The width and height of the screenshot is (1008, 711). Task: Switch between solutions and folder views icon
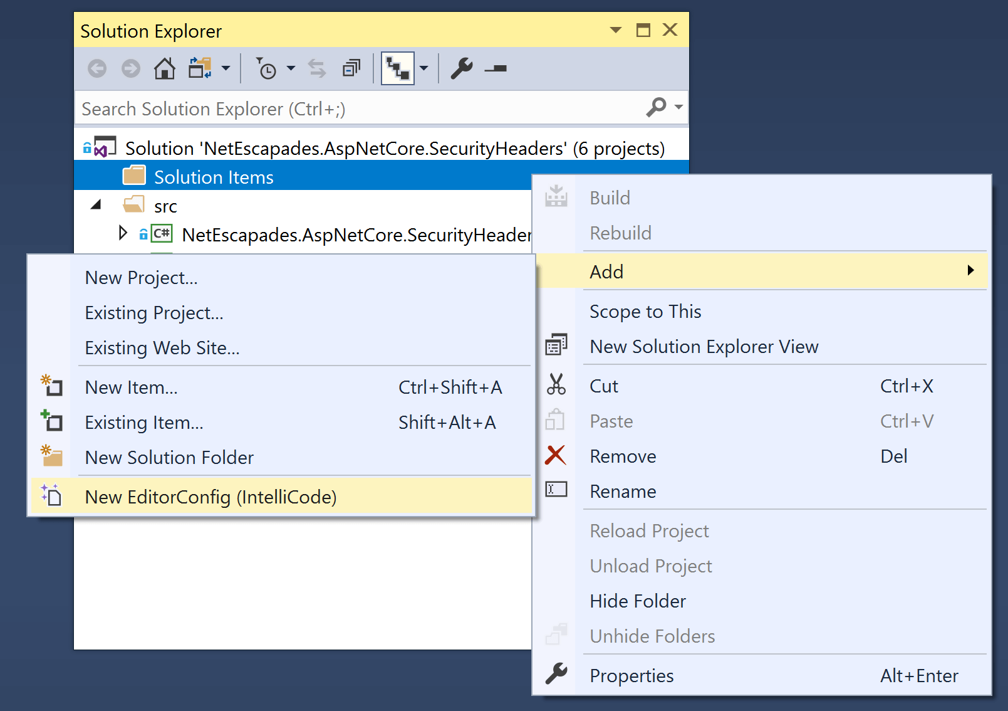[x=200, y=68]
